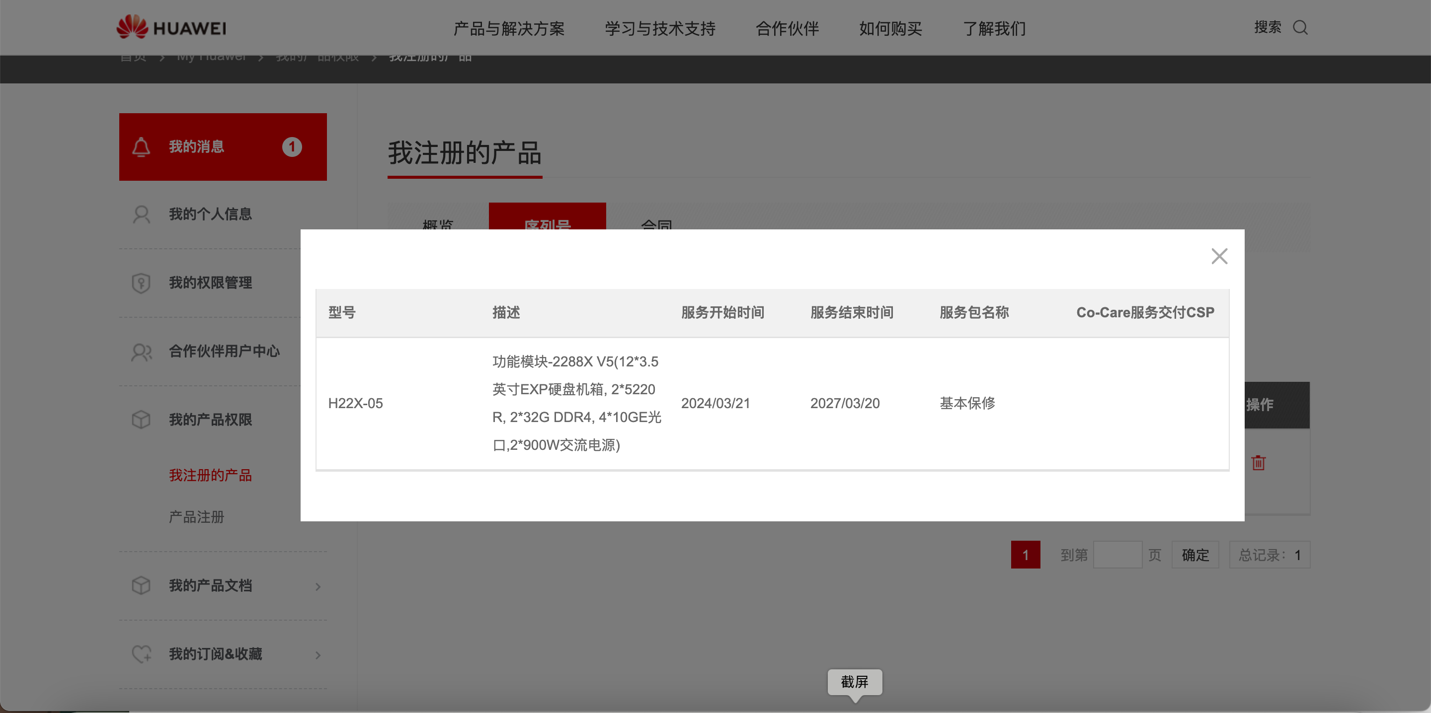
Task: Open the 学习与技术支持 menu
Action: [x=660, y=28]
